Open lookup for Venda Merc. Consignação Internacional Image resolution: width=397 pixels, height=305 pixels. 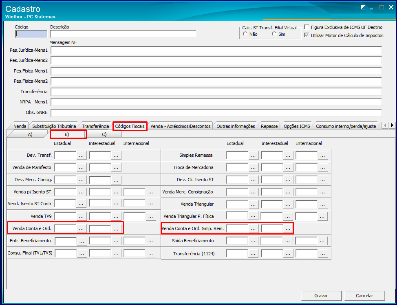322,192
